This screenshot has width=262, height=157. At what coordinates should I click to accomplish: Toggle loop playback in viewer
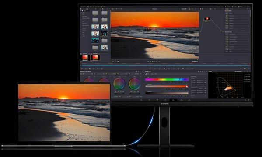pos(159,61)
